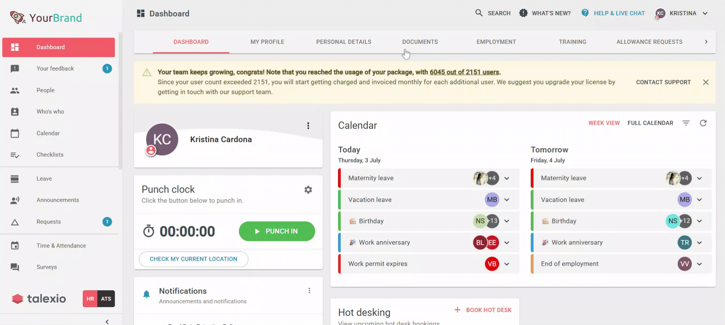Open the Personal Details tab

click(344, 42)
